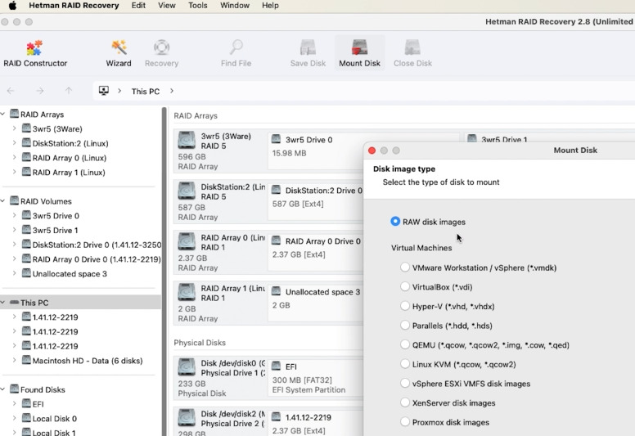The width and height of the screenshot is (635, 436).
Task: Click the Save Disk toolbar icon
Action: (308, 53)
